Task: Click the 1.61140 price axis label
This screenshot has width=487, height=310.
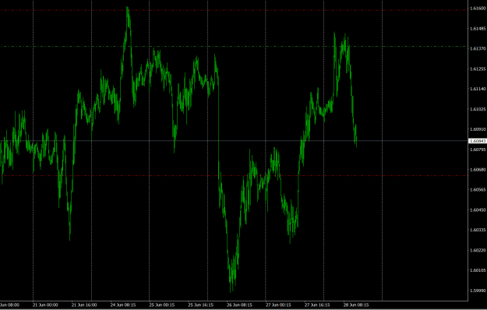Action: (478, 89)
